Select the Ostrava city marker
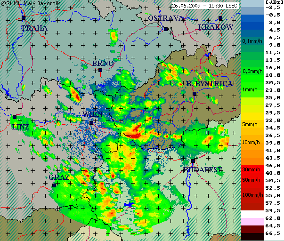 (165, 29)
